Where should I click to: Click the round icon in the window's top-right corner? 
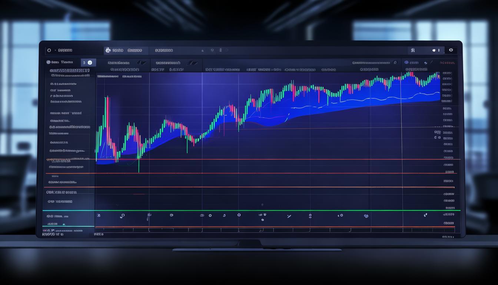(451, 50)
